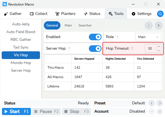
Task: Open the Role dropdown showing Main
Action: [x=148, y=37]
